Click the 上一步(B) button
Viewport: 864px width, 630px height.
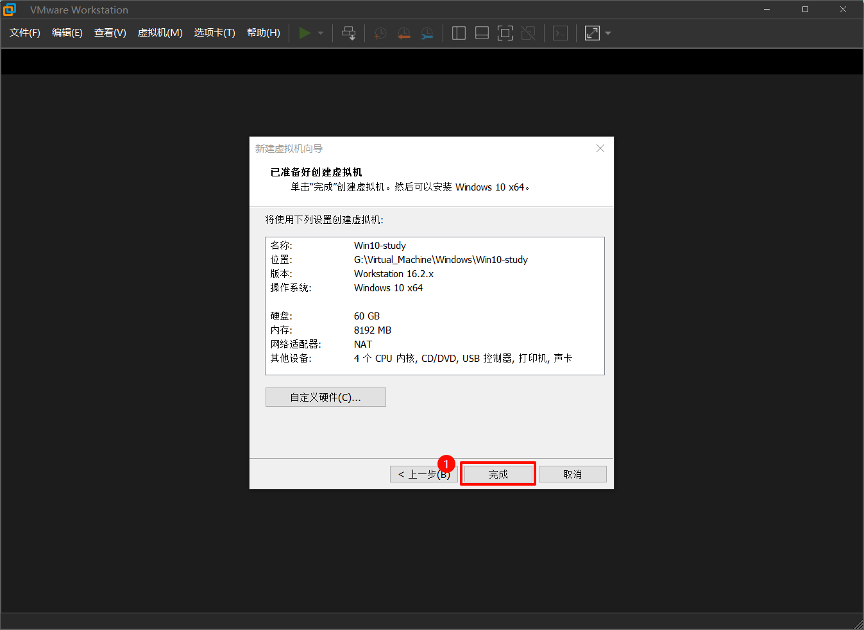pyautogui.click(x=423, y=473)
